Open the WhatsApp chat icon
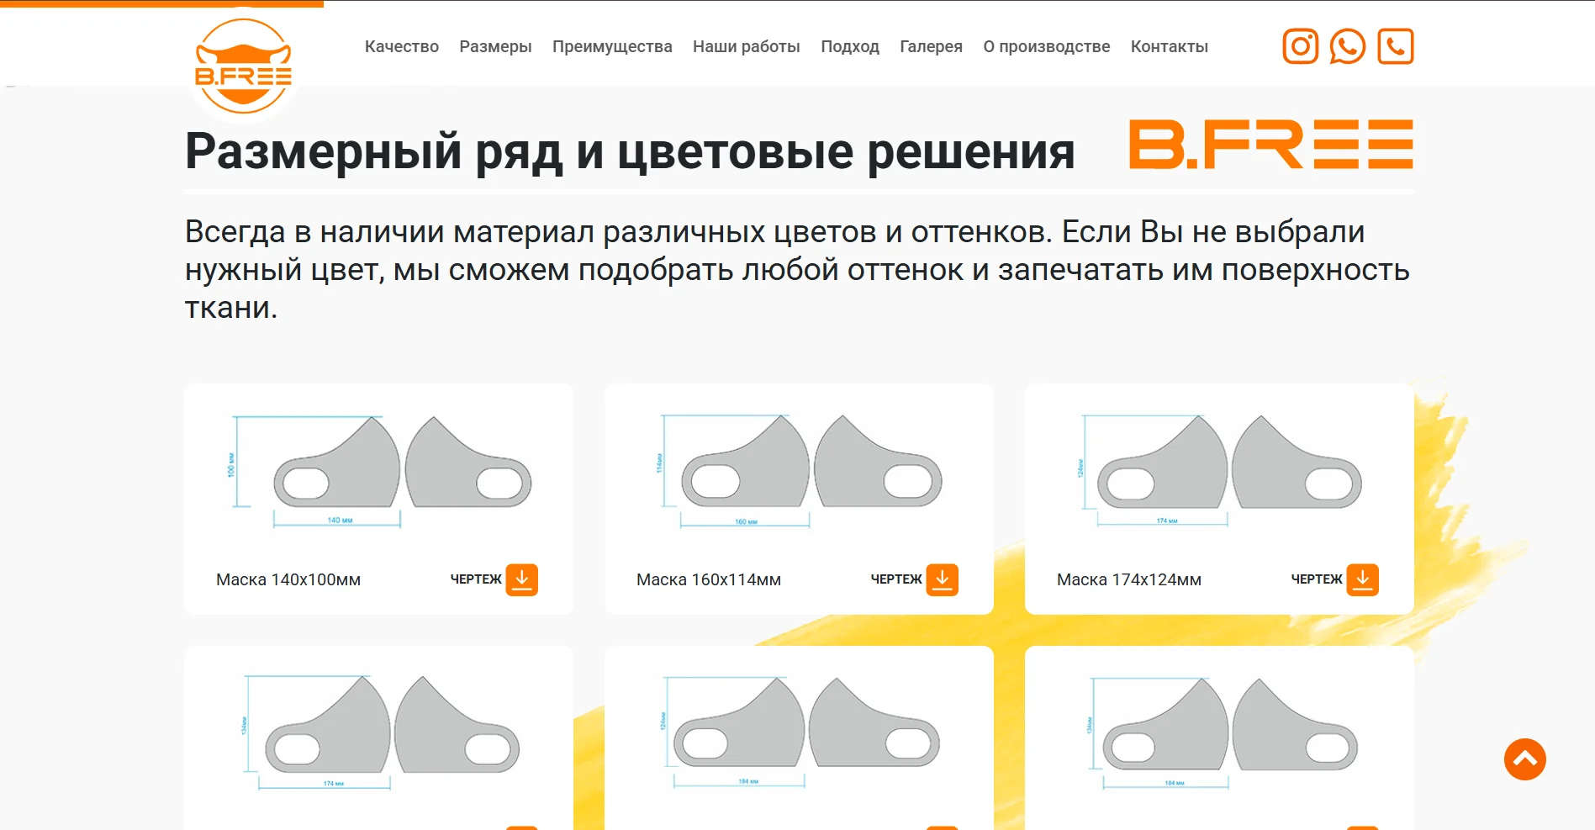 (1347, 46)
